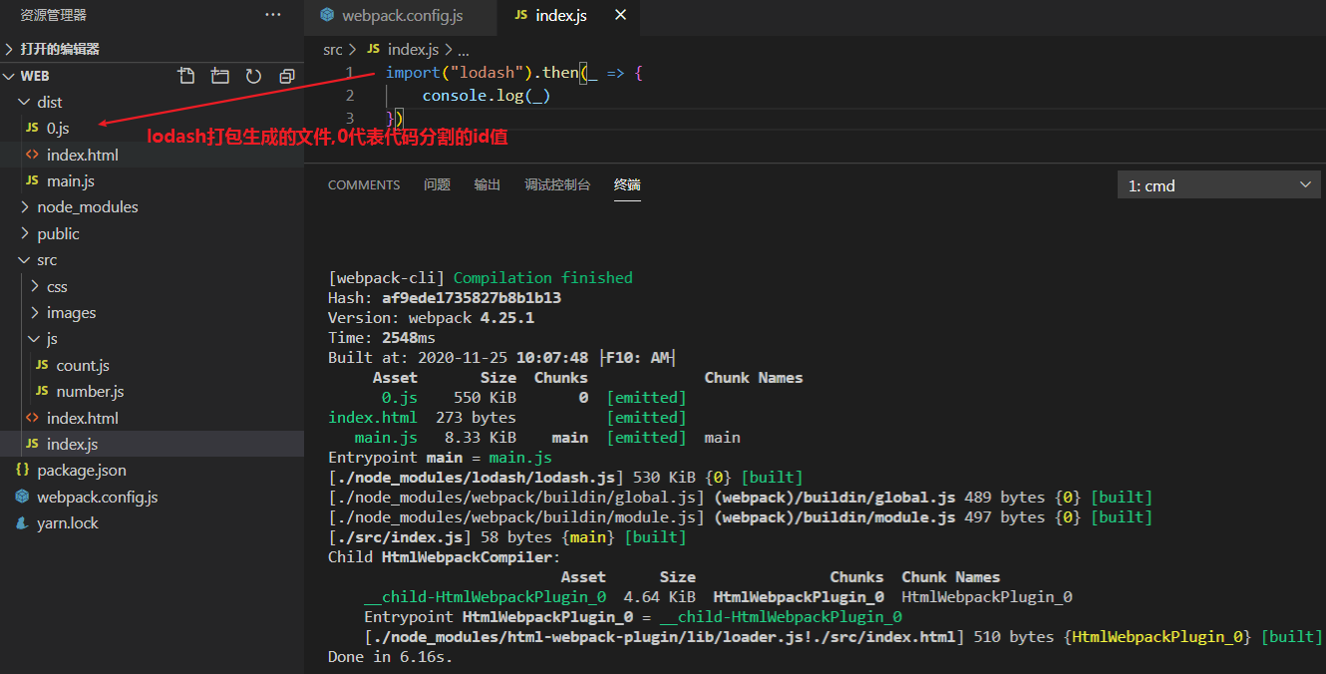Click src in the breadcrumb bar

[332, 48]
